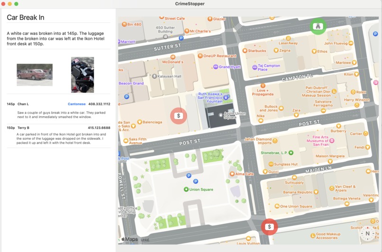Click the Fine Arts Museums icon
Screen dimensions: 382x252
point(332,141)
